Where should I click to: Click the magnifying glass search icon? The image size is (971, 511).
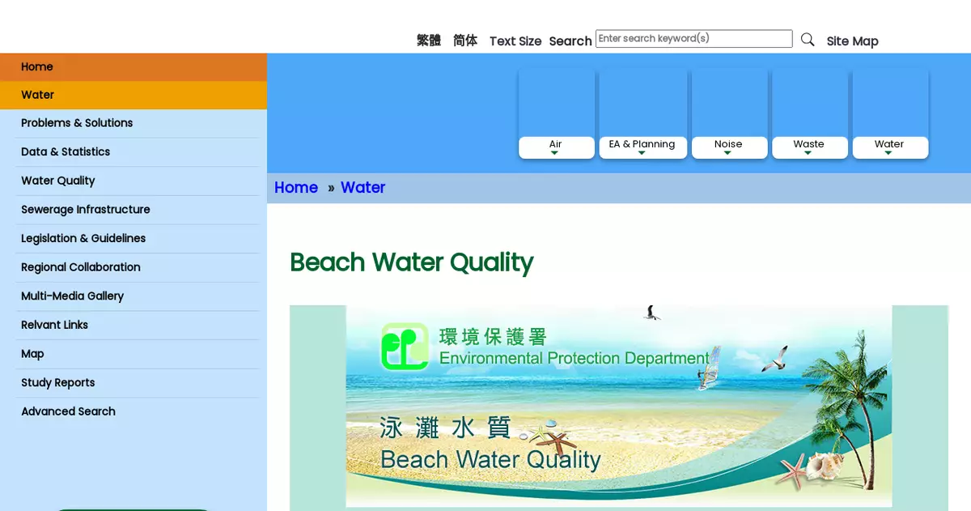coord(807,40)
